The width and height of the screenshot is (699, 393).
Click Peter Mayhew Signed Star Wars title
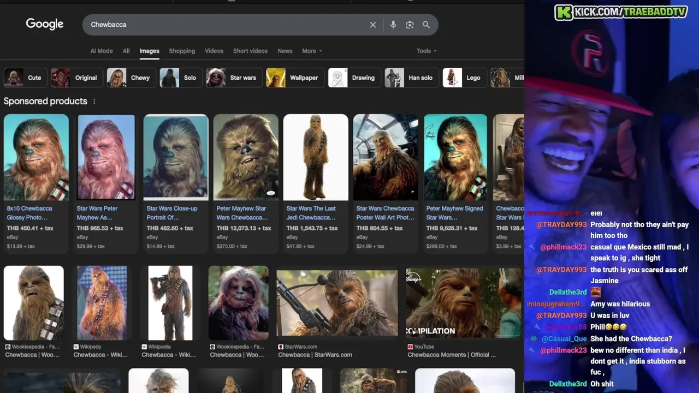click(454, 213)
